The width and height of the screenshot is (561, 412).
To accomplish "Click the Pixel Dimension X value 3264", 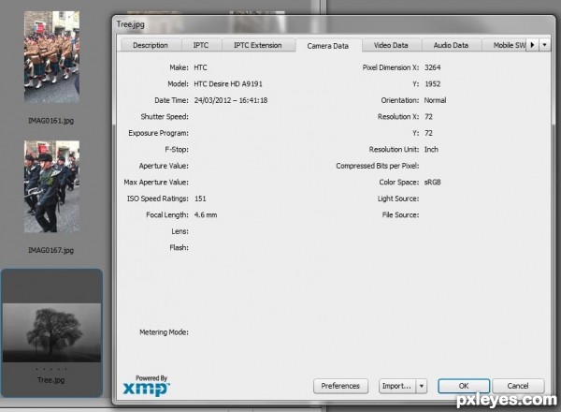I will [x=433, y=67].
